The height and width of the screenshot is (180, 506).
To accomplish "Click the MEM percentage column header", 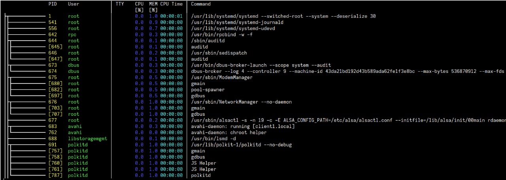I will click(x=153, y=7).
